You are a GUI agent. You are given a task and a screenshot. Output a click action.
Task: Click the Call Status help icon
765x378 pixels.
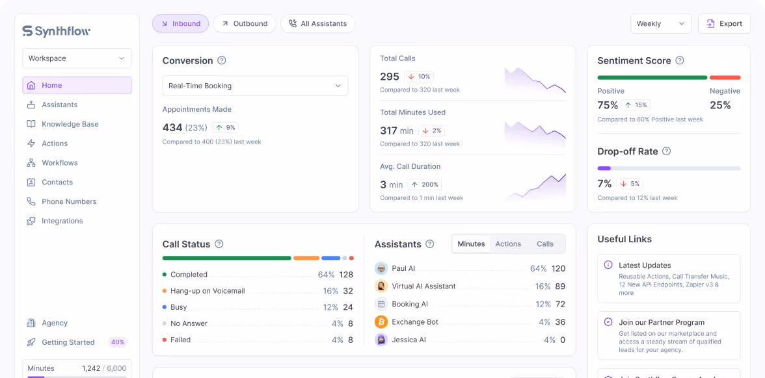(x=219, y=244)
